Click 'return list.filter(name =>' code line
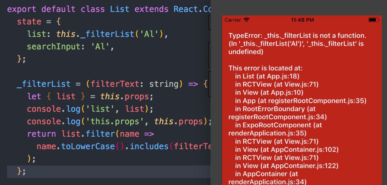The height and width of the screenshot is (185, 387). click(91, 134)
